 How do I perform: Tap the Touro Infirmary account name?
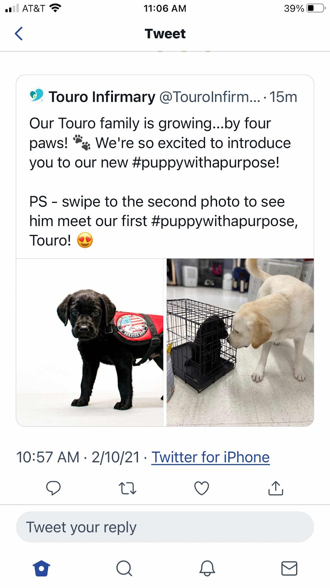(102, 97)
